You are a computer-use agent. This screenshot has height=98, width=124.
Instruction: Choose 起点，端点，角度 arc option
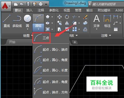[51, 82]
